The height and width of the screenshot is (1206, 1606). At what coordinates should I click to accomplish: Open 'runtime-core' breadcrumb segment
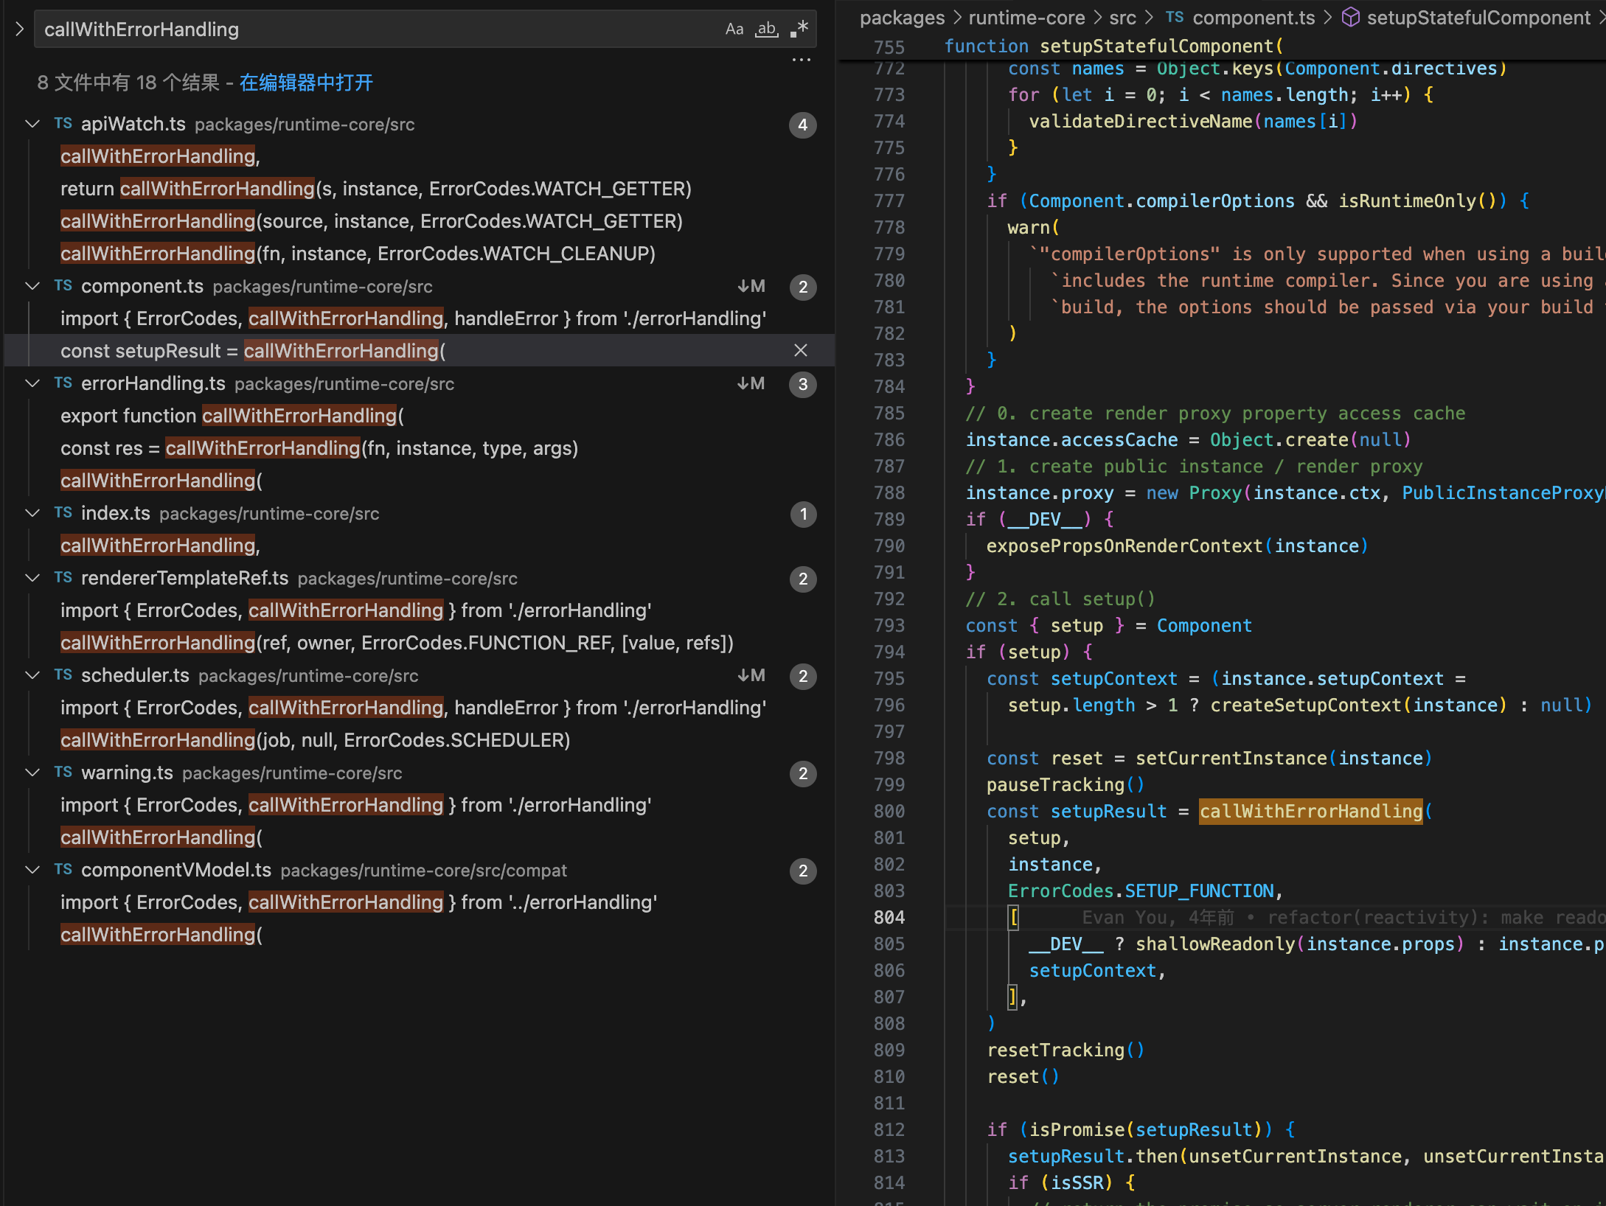click(1026, 18)
